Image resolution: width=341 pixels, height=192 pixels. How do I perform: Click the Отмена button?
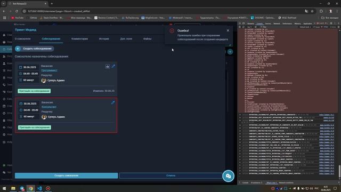pos(170,175)
